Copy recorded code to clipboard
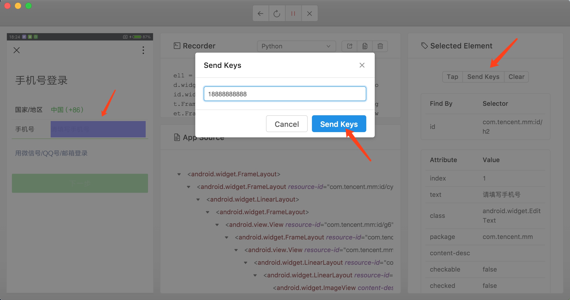 pos(365,46)
